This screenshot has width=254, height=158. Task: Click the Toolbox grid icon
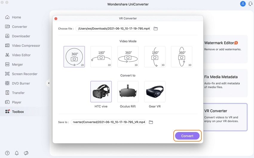click(7, 111)
